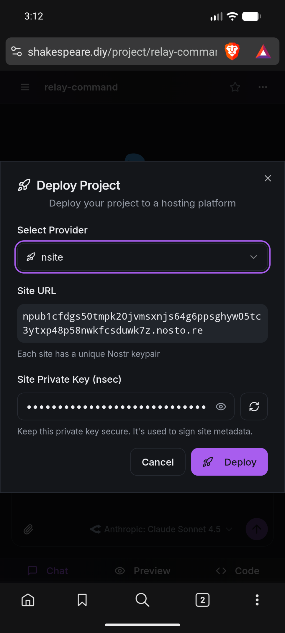The image size is (285, 633).
Task: Open the tab switcher showing 2 tabs
Action: tap(202, 600)
